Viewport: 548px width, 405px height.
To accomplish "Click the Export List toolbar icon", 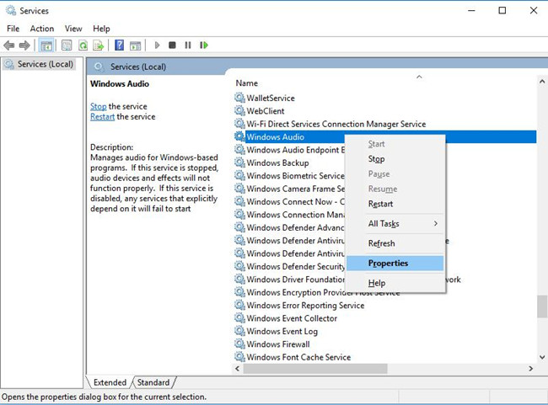I will pyautogui.click(x=99, y=45).
